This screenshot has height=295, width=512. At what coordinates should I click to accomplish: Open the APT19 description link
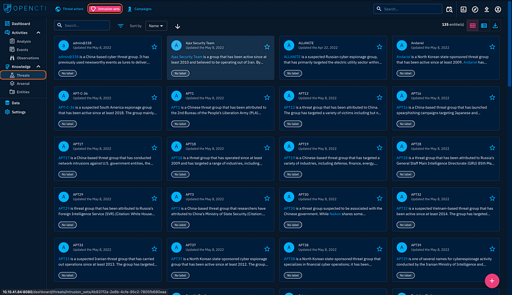pyautogui.click(x=289, y=158)
